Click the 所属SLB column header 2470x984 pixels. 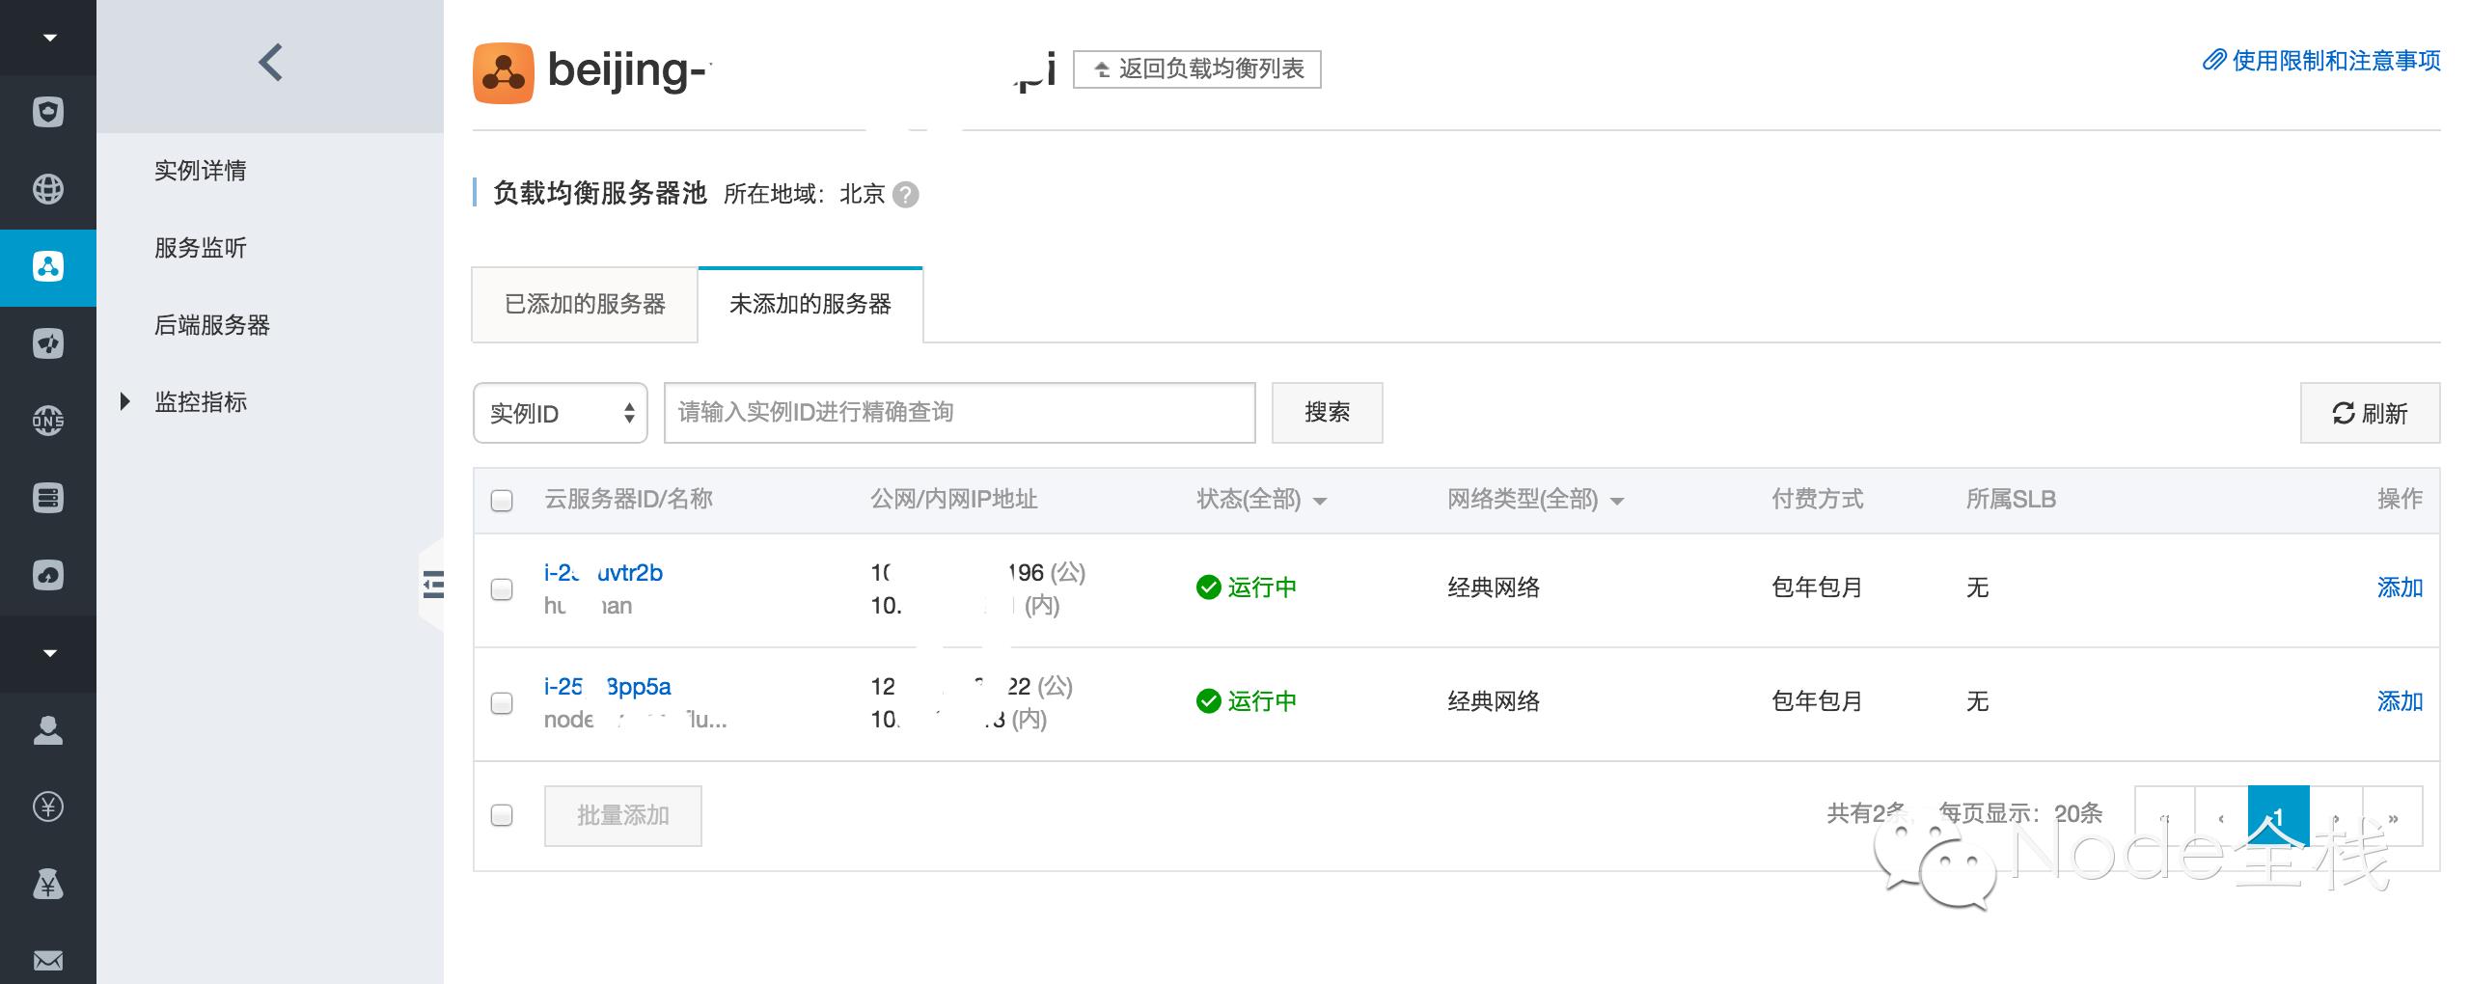2011,500
